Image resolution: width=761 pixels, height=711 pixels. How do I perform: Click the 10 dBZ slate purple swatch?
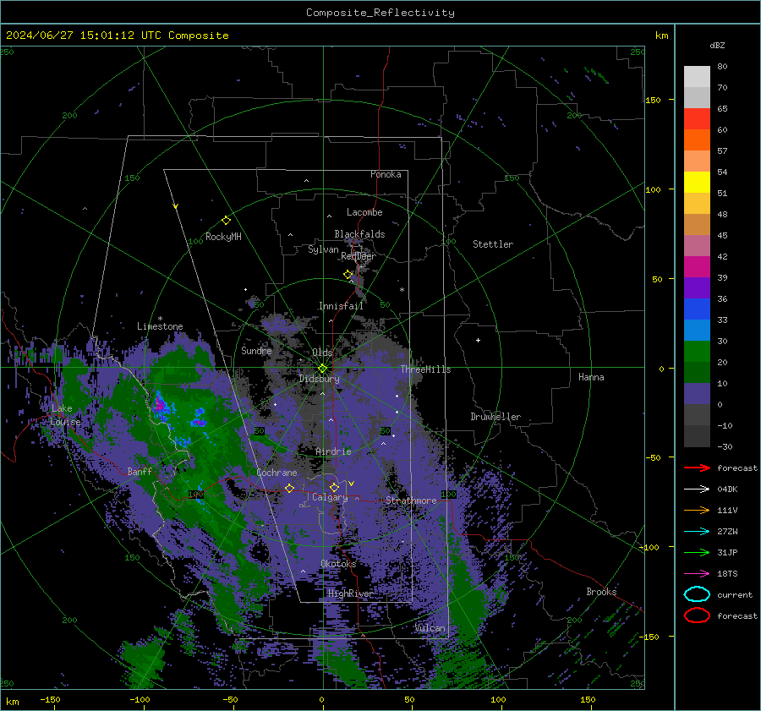697,394
